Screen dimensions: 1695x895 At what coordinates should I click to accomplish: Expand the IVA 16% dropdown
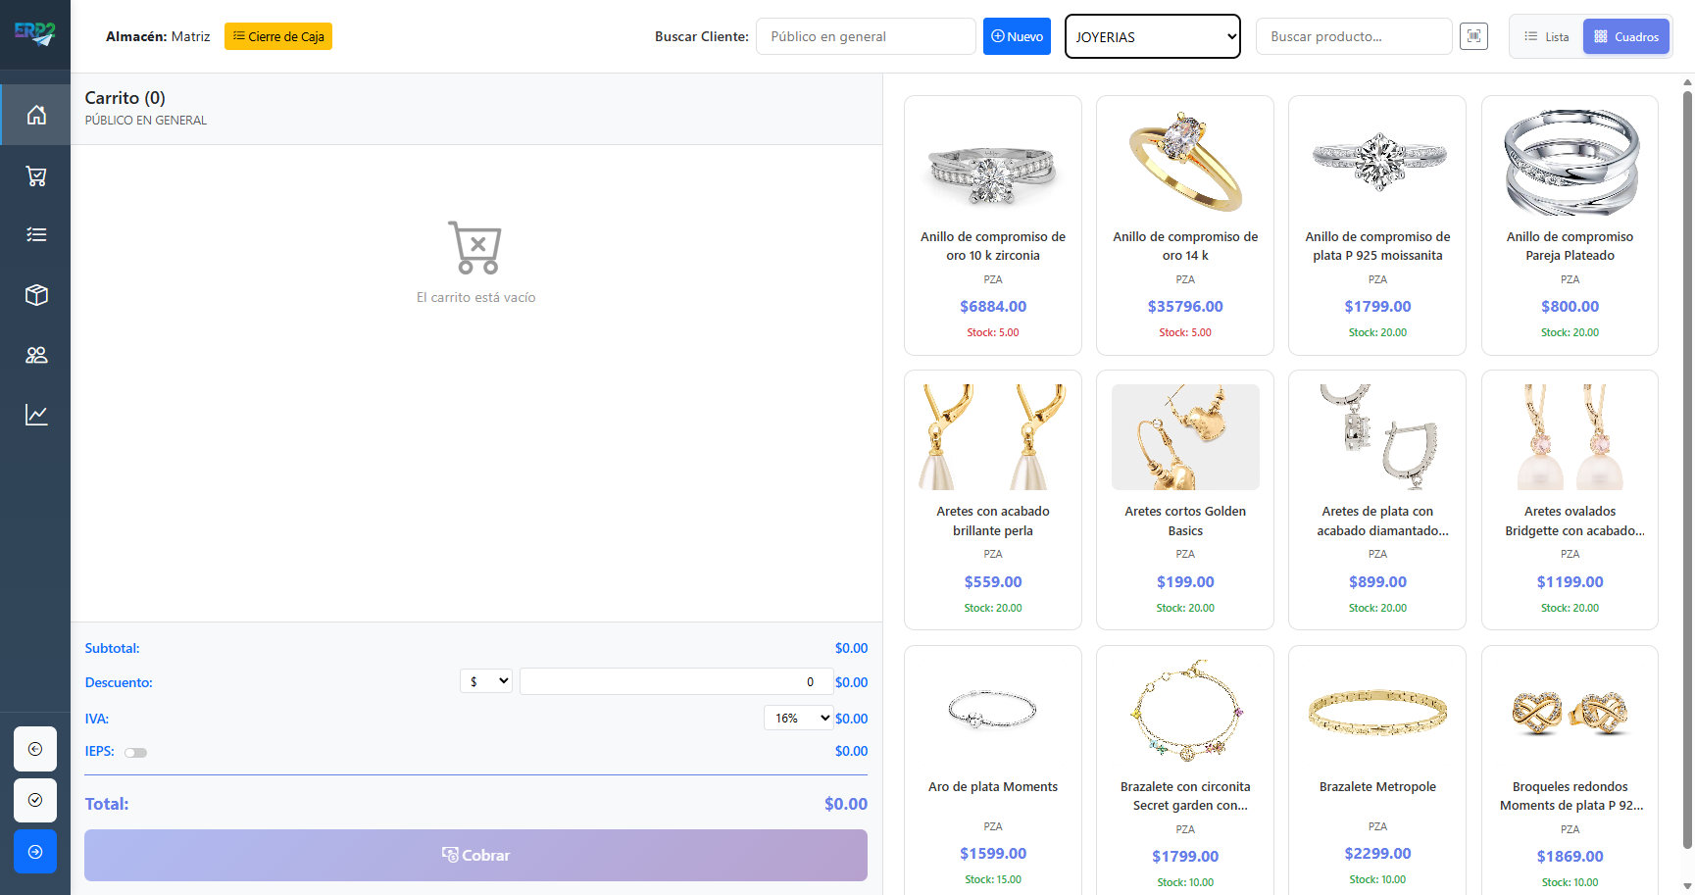click(798, 719)
